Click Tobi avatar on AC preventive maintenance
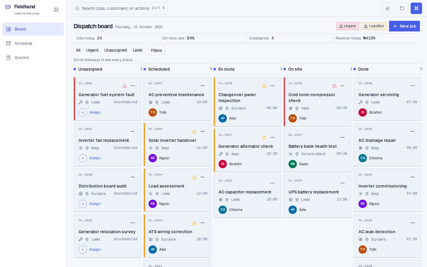This screenshot has width=427, height=267. click(x=153, y=112)
